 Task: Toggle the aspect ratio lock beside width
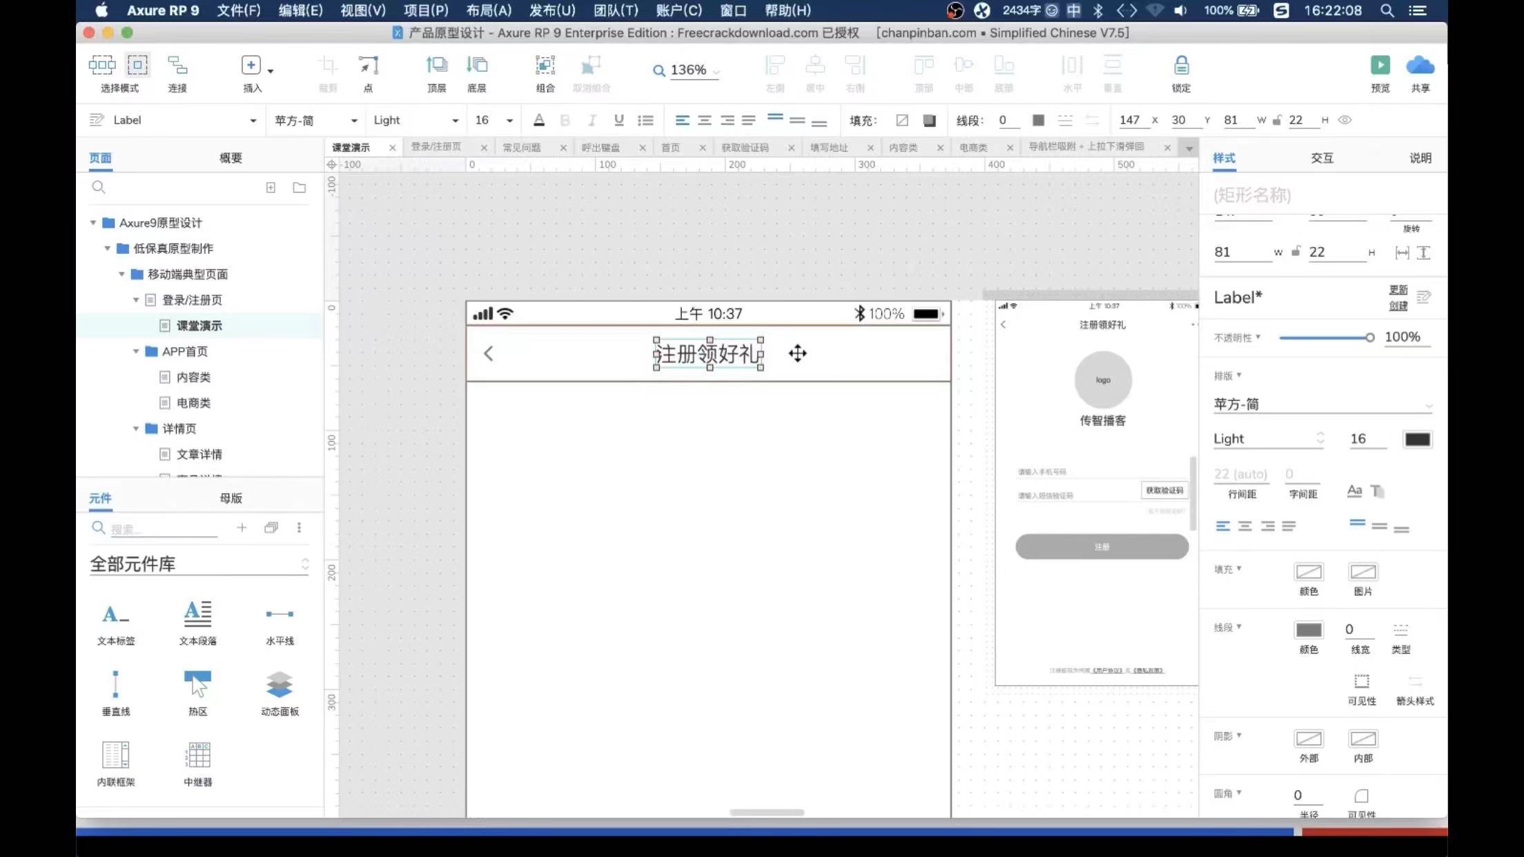coord(1277,120)
